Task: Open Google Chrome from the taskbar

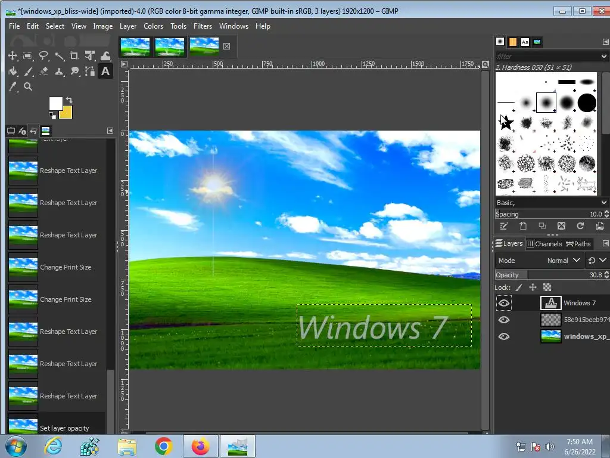Action: 164,446
